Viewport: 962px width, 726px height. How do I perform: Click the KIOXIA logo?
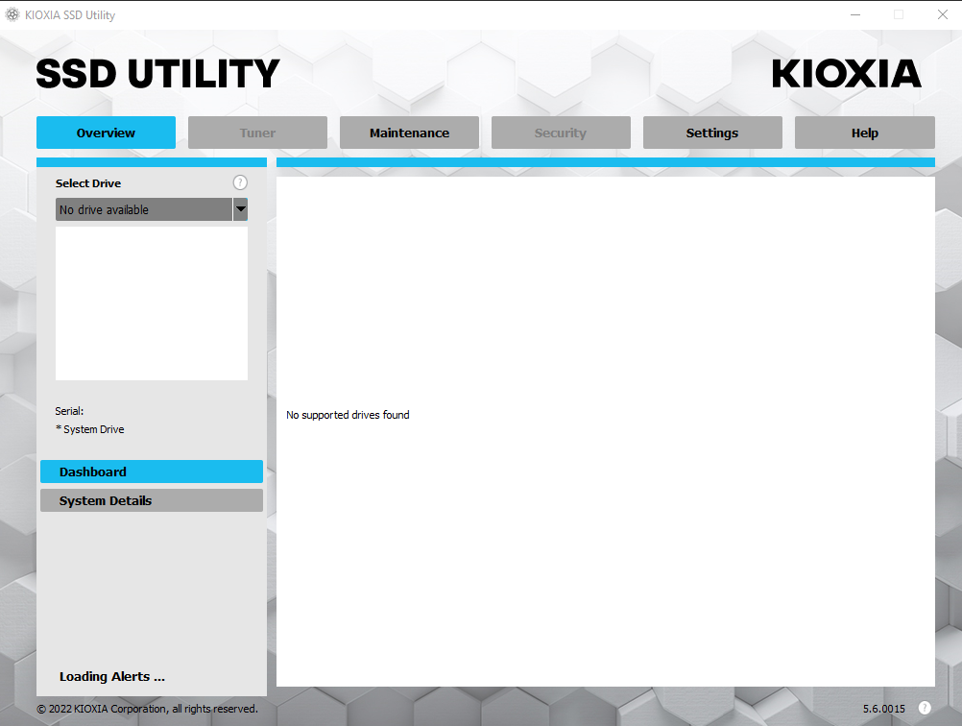tap(846, 74)
